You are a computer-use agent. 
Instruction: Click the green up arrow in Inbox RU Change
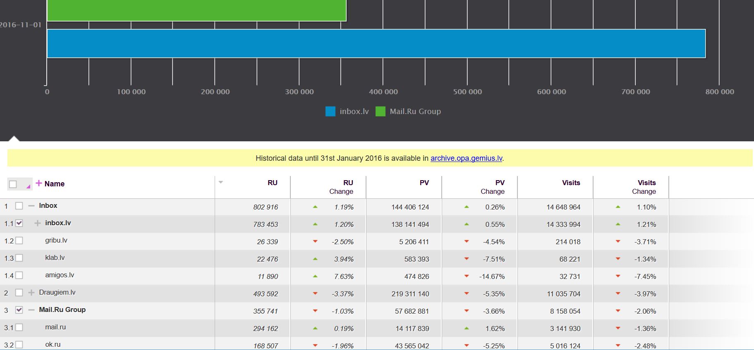click(x=315, y=207)
